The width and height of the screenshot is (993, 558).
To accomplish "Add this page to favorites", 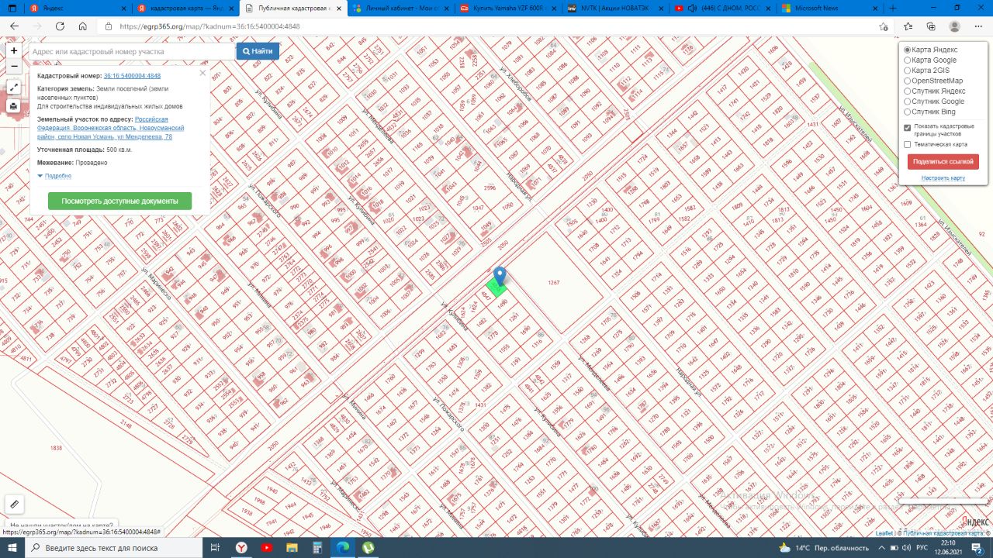I will tap(884, 26).
